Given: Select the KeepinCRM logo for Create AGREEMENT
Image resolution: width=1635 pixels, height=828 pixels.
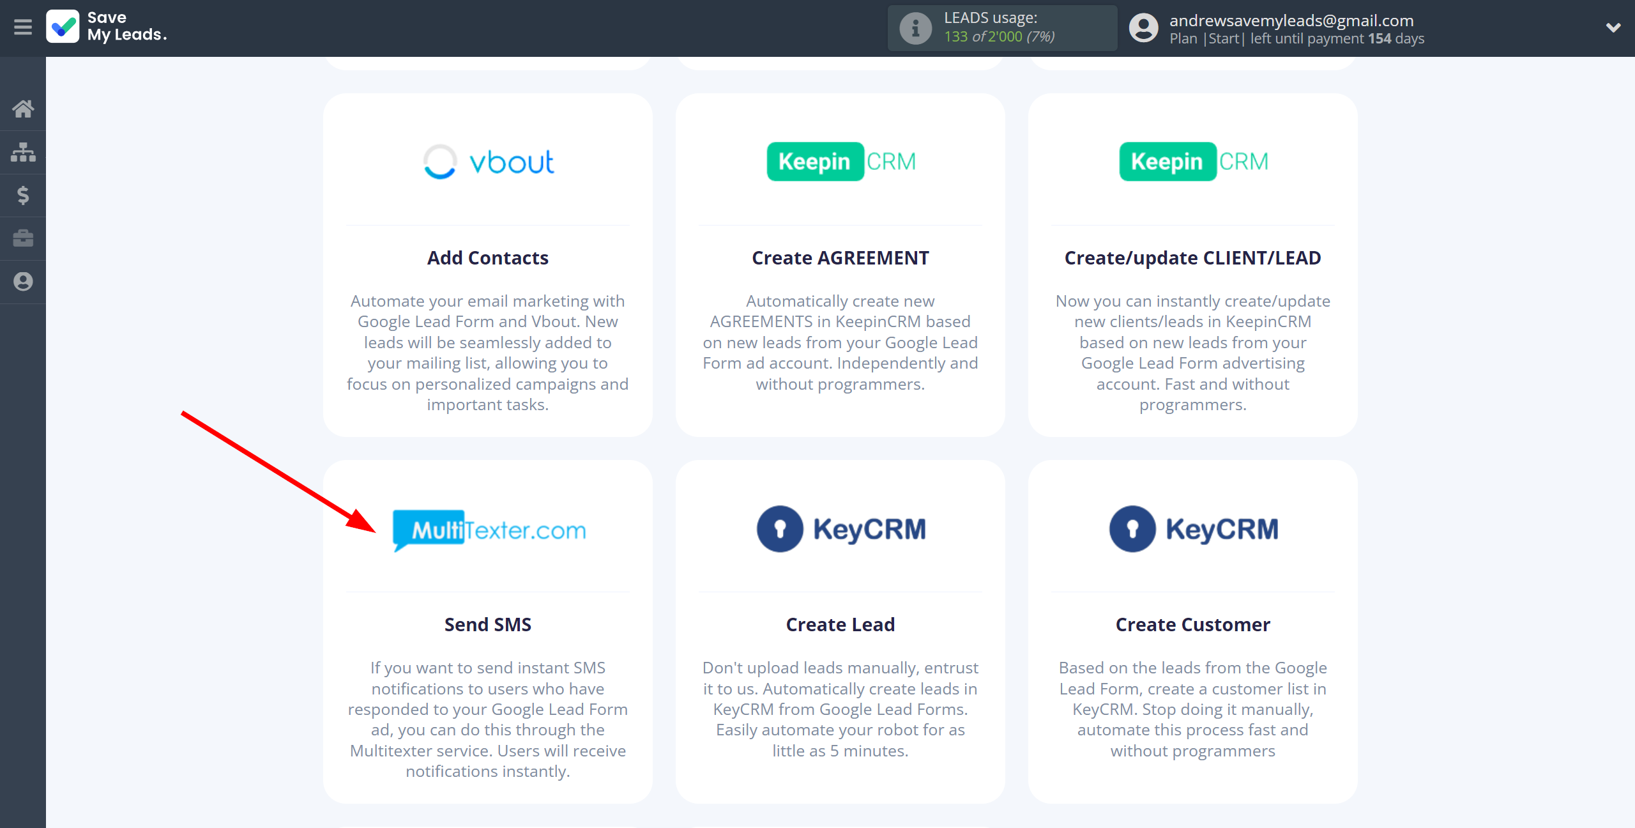Looking at the screenshot, I should [840, 162].
